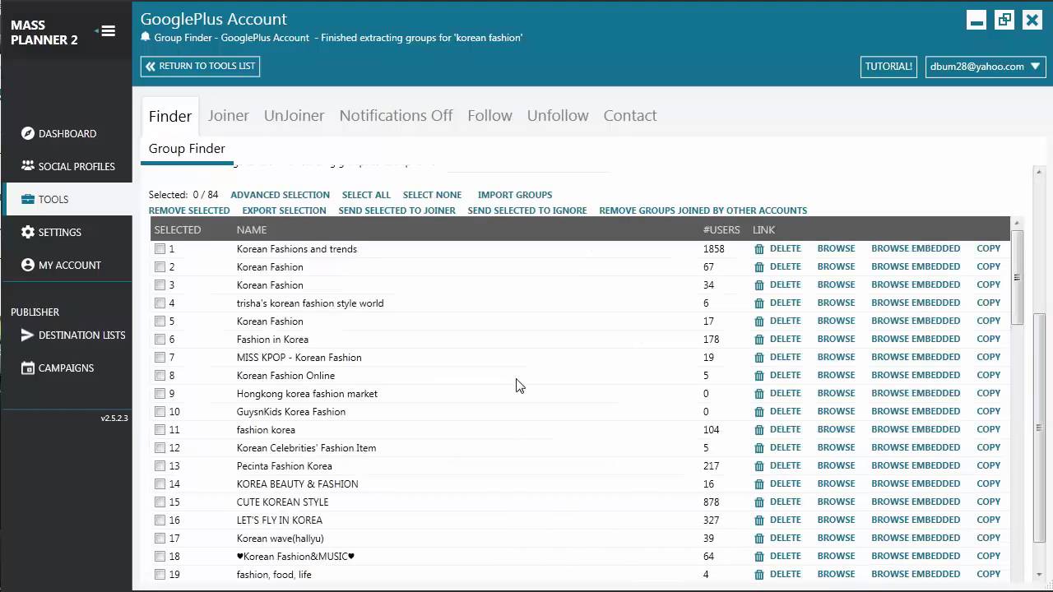1053x592 pixels.
Task: Toggle the sidebar hamburger menu icon
Action: (x=109, y=31)
